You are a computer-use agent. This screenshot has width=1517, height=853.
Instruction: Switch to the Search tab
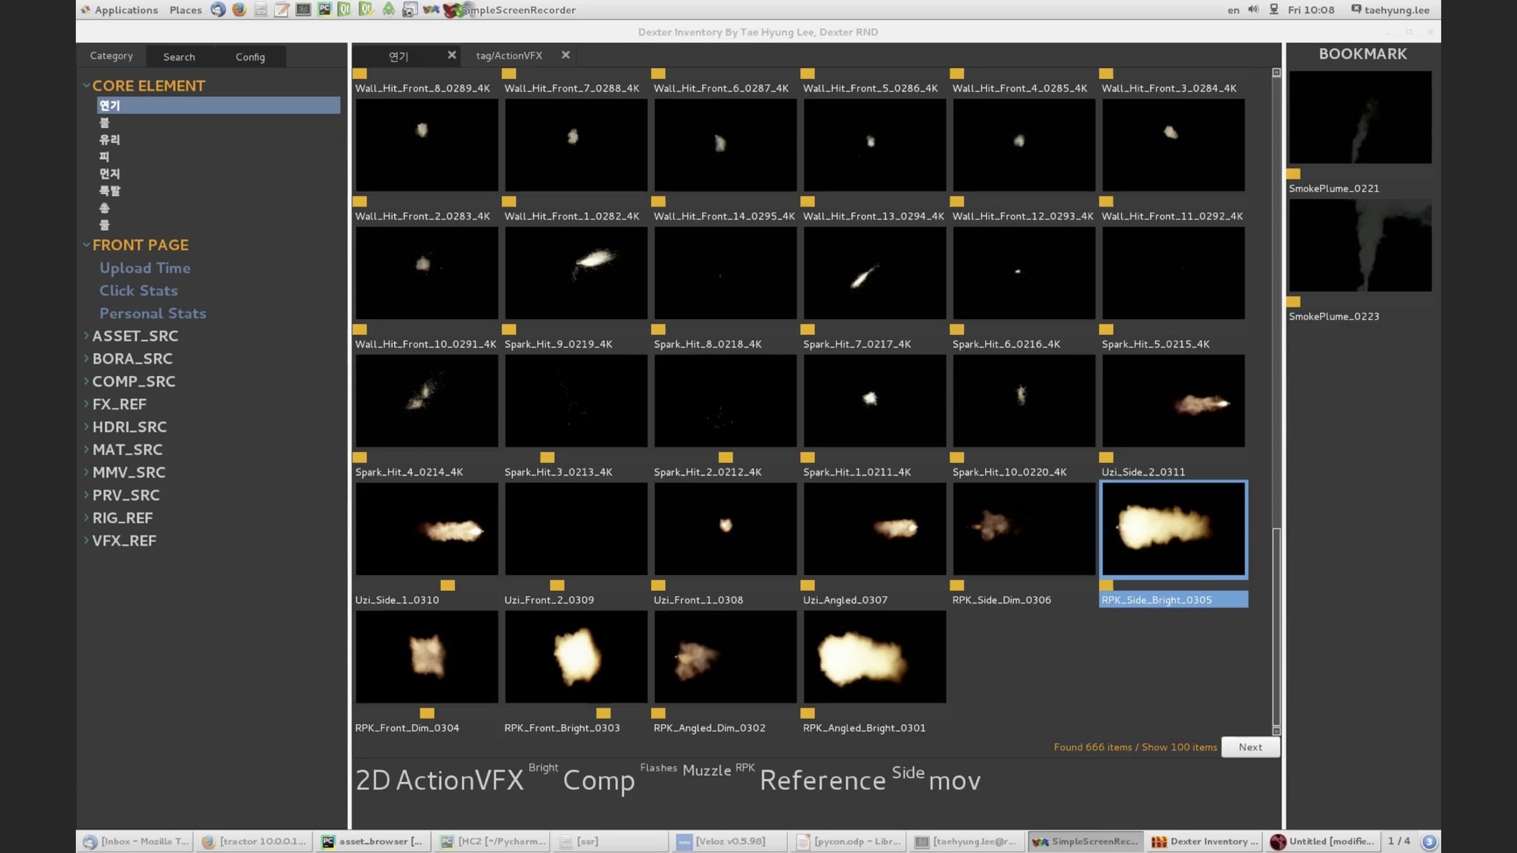(x=179, y=57)
